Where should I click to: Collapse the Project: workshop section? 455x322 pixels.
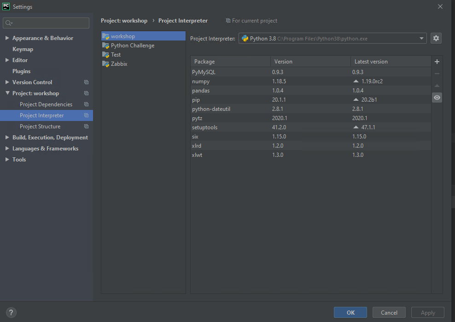[7, 93]
